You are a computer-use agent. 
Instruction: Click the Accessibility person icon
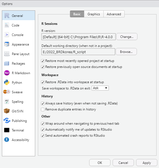pyautogui.click(x=7, y=140)
